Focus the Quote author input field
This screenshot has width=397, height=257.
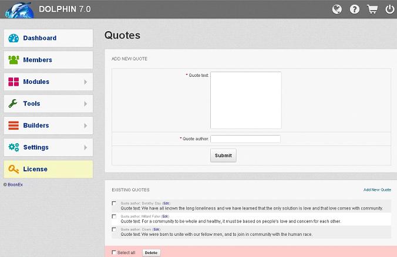click(245, 139)
